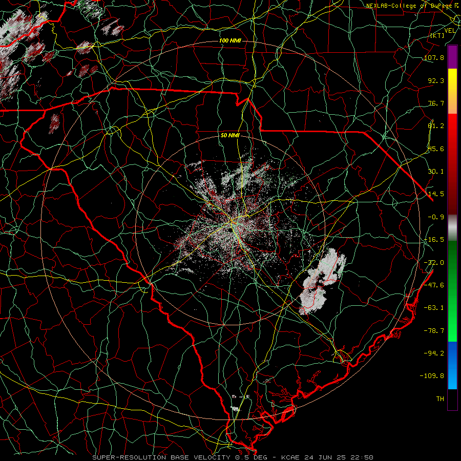Click the -47.6 velocity scale value
Screen dimensions: 461x461
pos(434,285)
